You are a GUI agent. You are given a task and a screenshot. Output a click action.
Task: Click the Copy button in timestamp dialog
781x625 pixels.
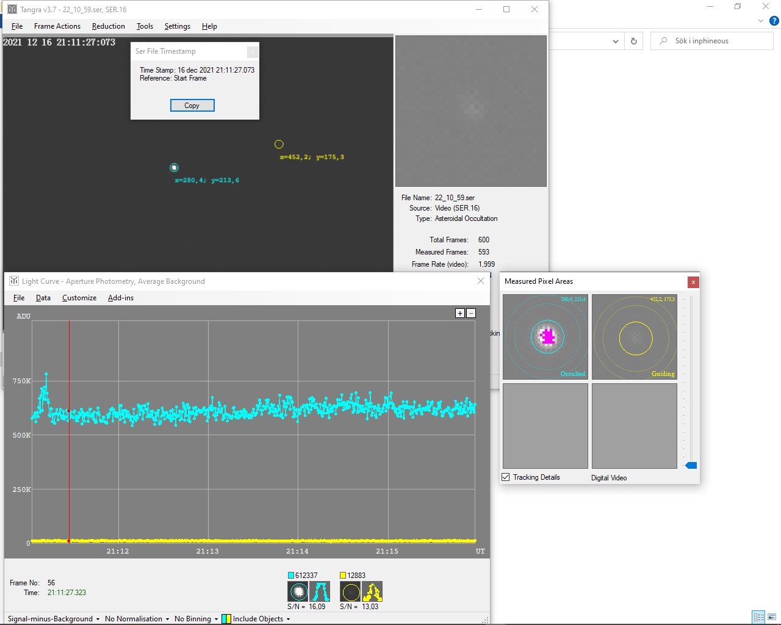click(192, 106)
